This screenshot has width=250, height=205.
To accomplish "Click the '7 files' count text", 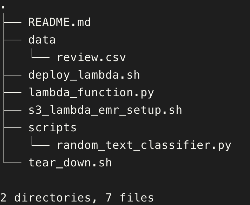I will [130, 198].
